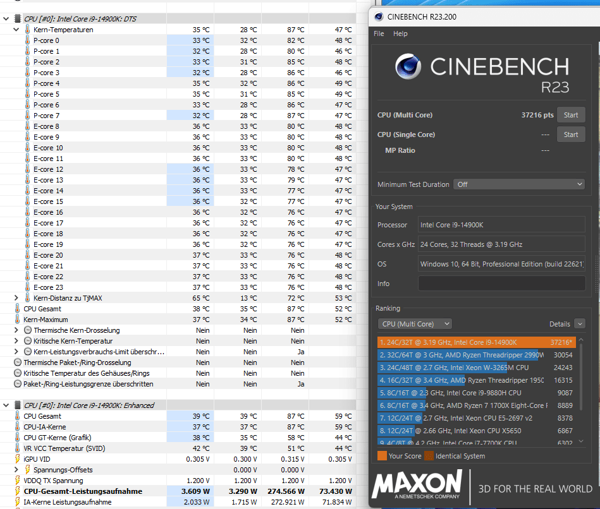Click status circle icon of Kritische Kern-Temperatur

[28, 341]
